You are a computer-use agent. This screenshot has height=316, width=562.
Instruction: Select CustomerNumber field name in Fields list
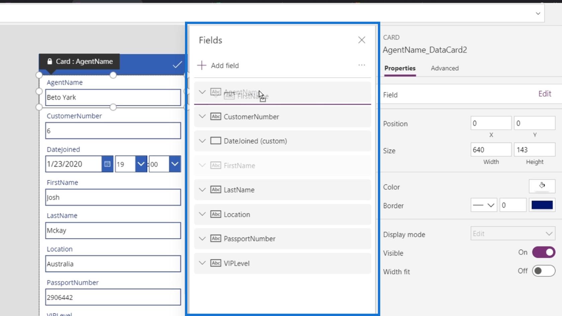[251, 117]
